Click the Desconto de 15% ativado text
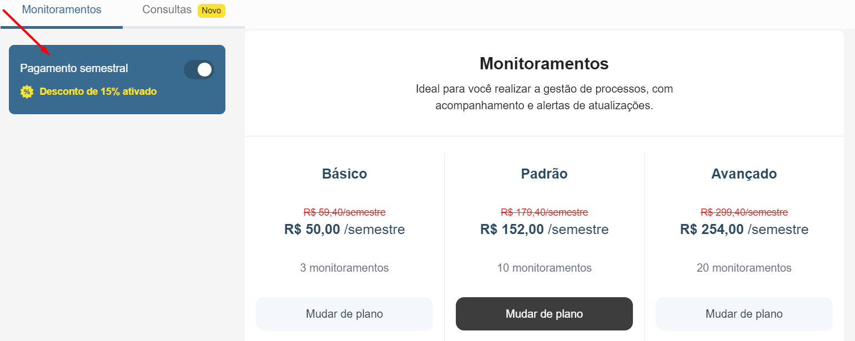Image resolution: width=855 pixels, height=341 pixels. click(x=98, y=91)
